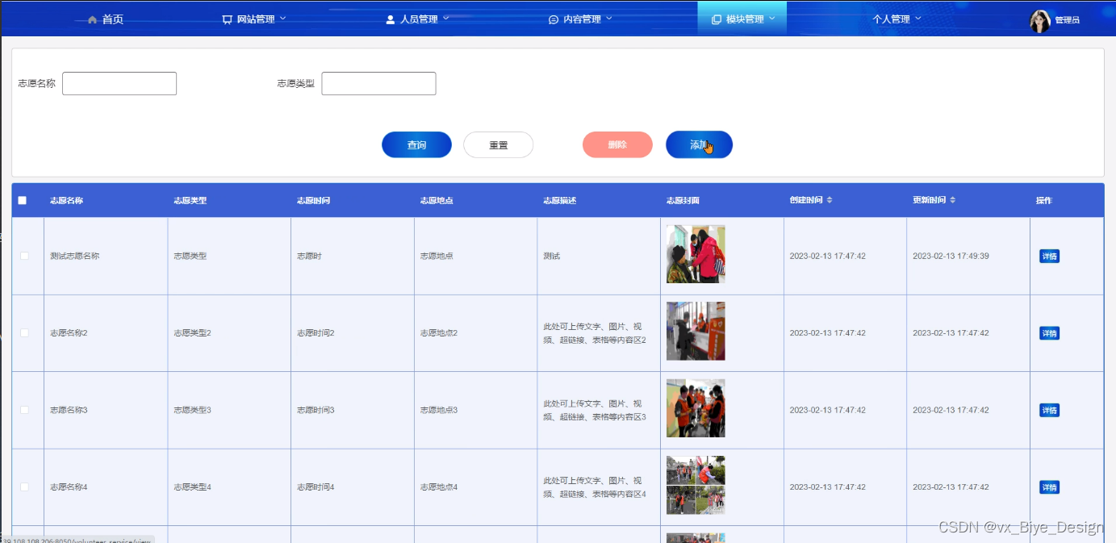Focus the 志愿名称 search input

[119, 83]
